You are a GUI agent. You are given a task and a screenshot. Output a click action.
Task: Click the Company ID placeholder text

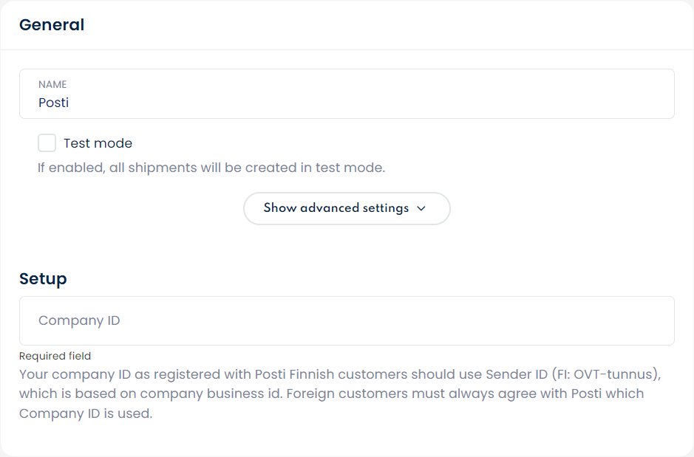click(79, 320)
